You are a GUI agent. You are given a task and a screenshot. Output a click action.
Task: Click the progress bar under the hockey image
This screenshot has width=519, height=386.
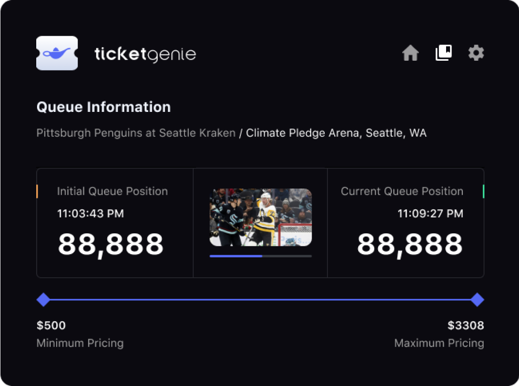[x=260, y=256]
